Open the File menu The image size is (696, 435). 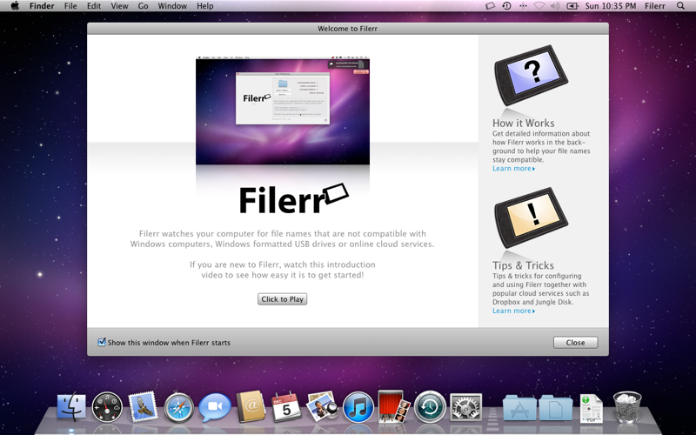(70, 6)
